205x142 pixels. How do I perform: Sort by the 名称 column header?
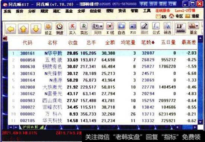[53, 42]
